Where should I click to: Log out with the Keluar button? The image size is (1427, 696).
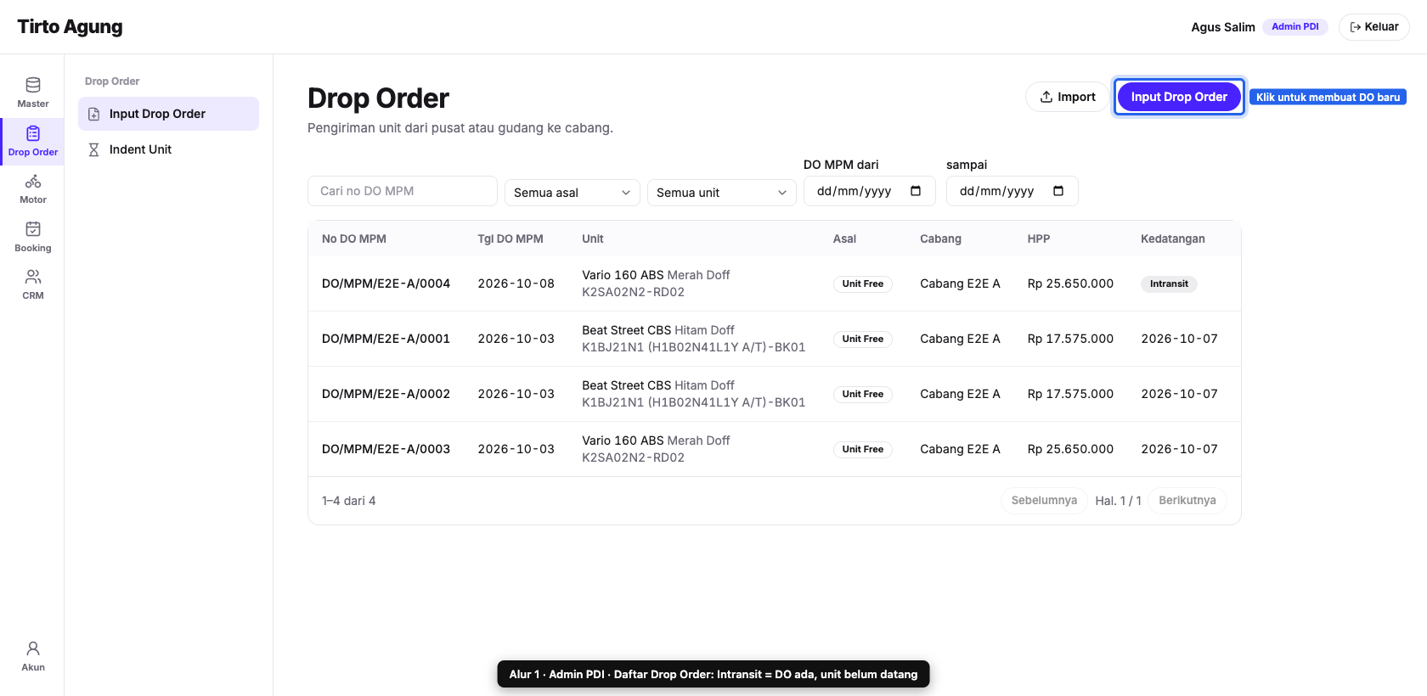point(1373,27)
